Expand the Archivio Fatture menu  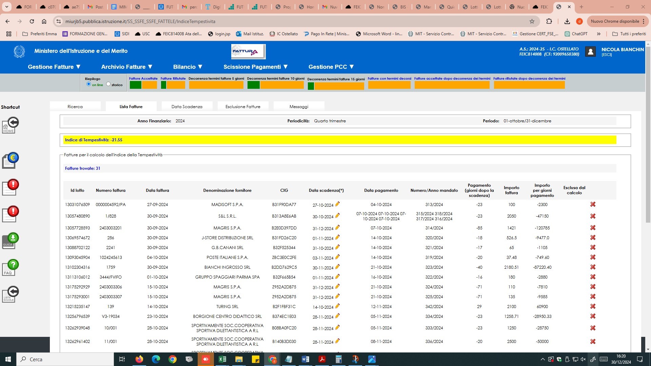[127, 67]
